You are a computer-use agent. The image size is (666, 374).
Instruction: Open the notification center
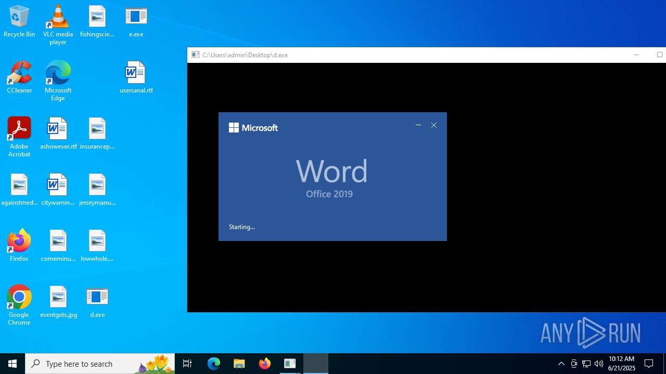[649, 364]
